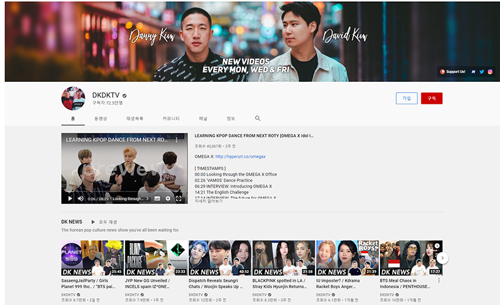
Task: Open the LEARNING KPOP DANCE FROM NEXT ROTY title
Action: [254, 136]
